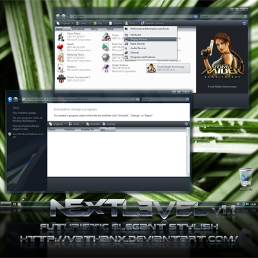Viewport: 258px width, 258px height.
Task: Select the Minesweeper game icon
Action: (x=106, y=58)
